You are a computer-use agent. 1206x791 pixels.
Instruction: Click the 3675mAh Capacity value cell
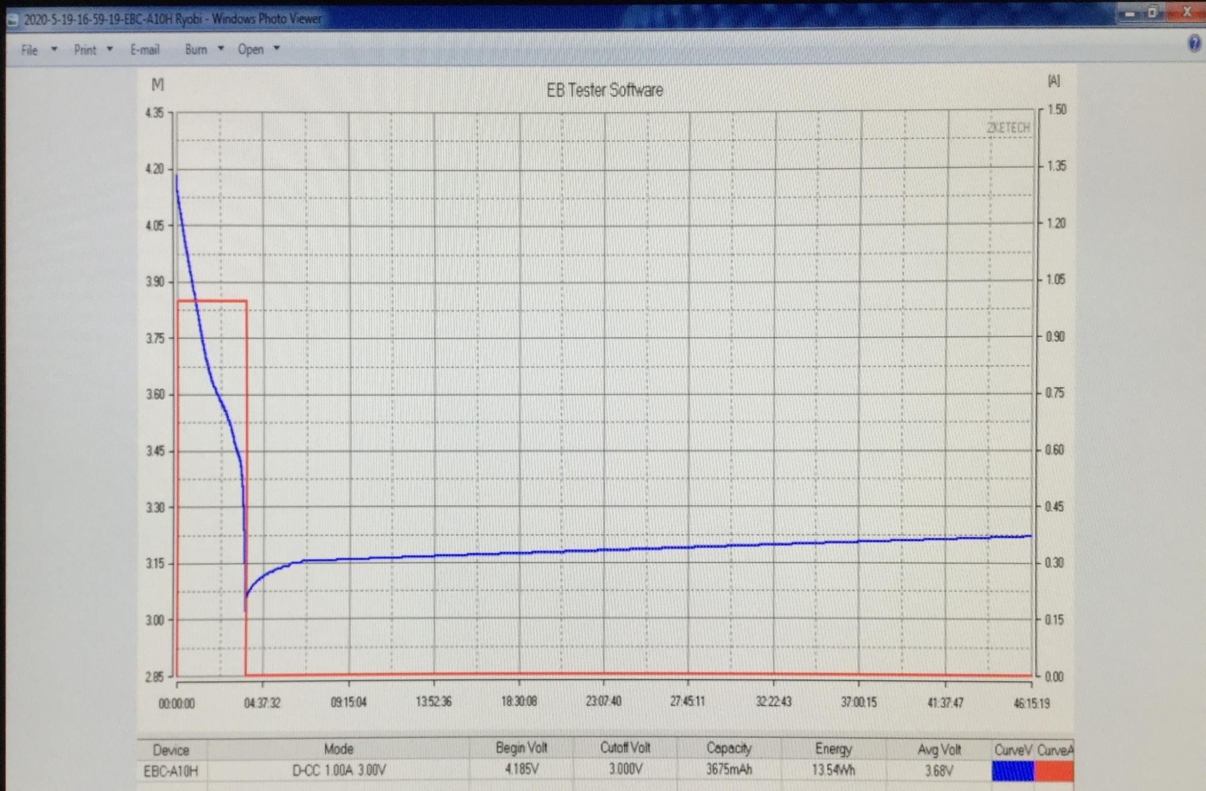pyautogui.click(x=728, y=769)
